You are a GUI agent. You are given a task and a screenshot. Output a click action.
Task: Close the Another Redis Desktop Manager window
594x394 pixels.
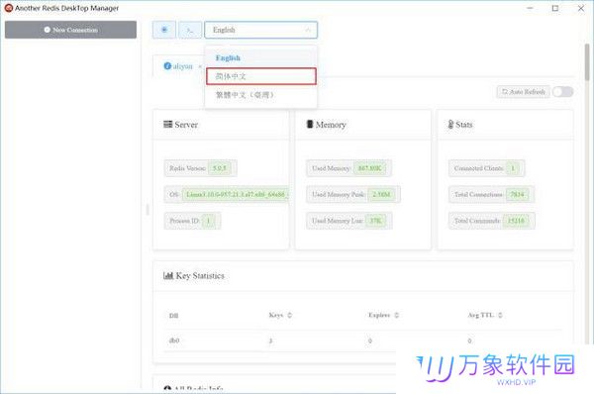(581, 8)
